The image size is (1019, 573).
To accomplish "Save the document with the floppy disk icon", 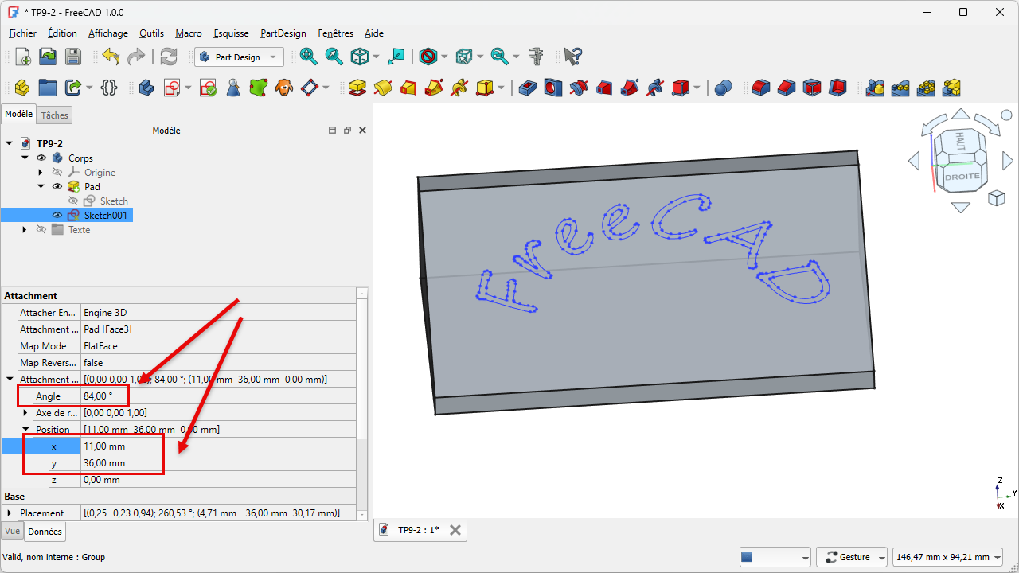I will point(73,57).
